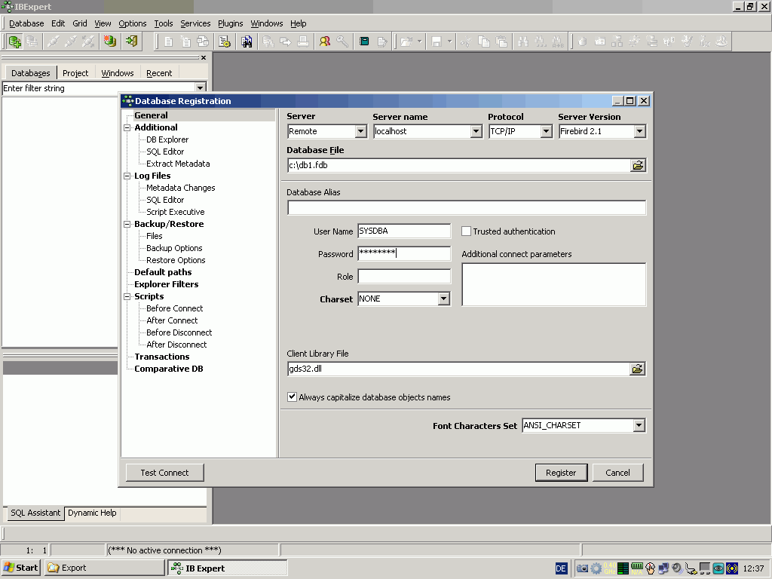
Task: Collapse the Scripts tree node
Action: (127, 296)
